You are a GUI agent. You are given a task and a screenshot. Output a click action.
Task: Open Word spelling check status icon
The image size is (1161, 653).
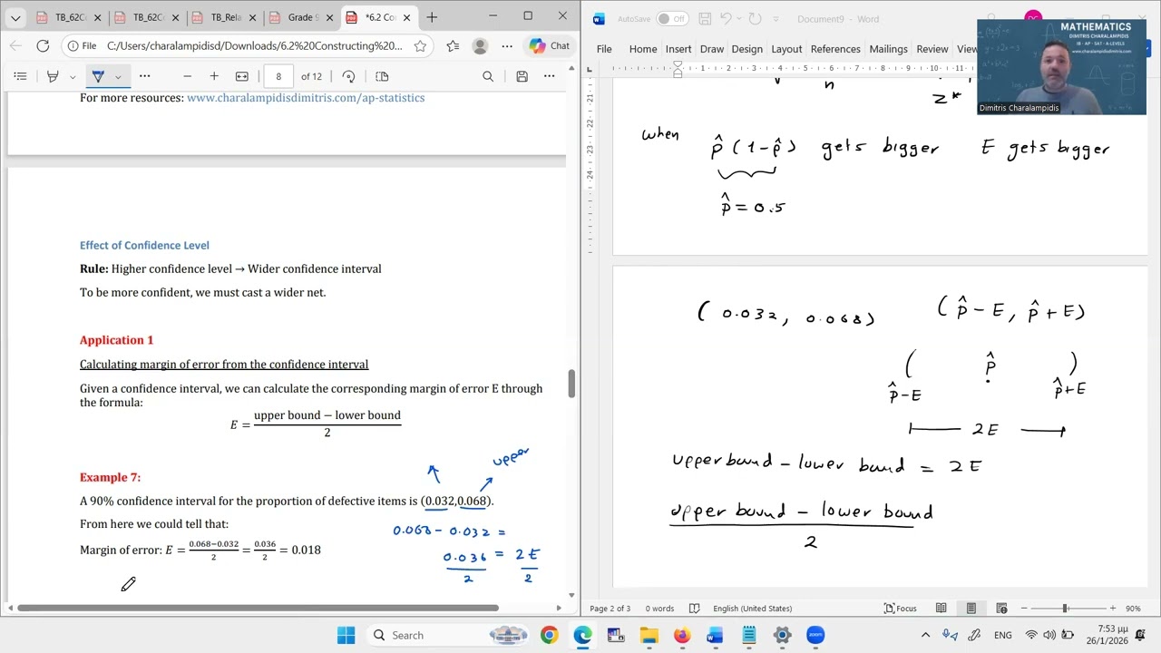tap(694, 609)
